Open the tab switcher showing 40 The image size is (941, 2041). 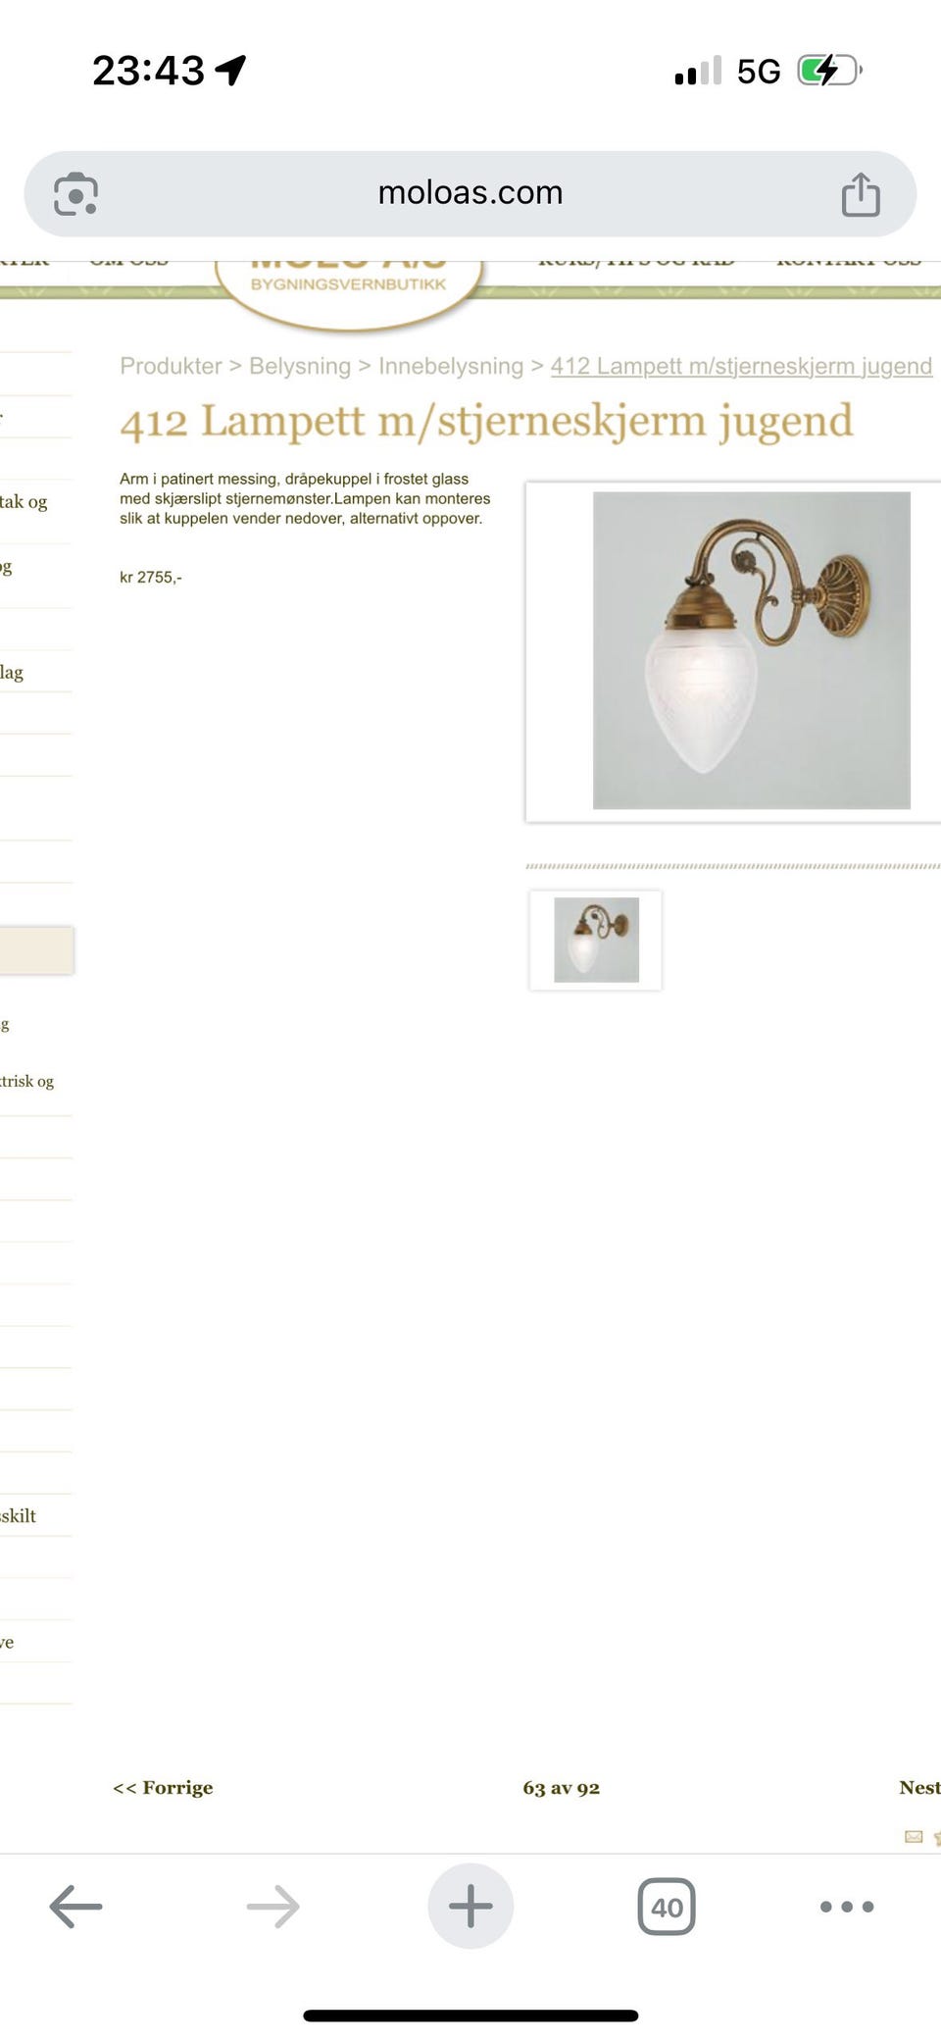pos(667,1907)
